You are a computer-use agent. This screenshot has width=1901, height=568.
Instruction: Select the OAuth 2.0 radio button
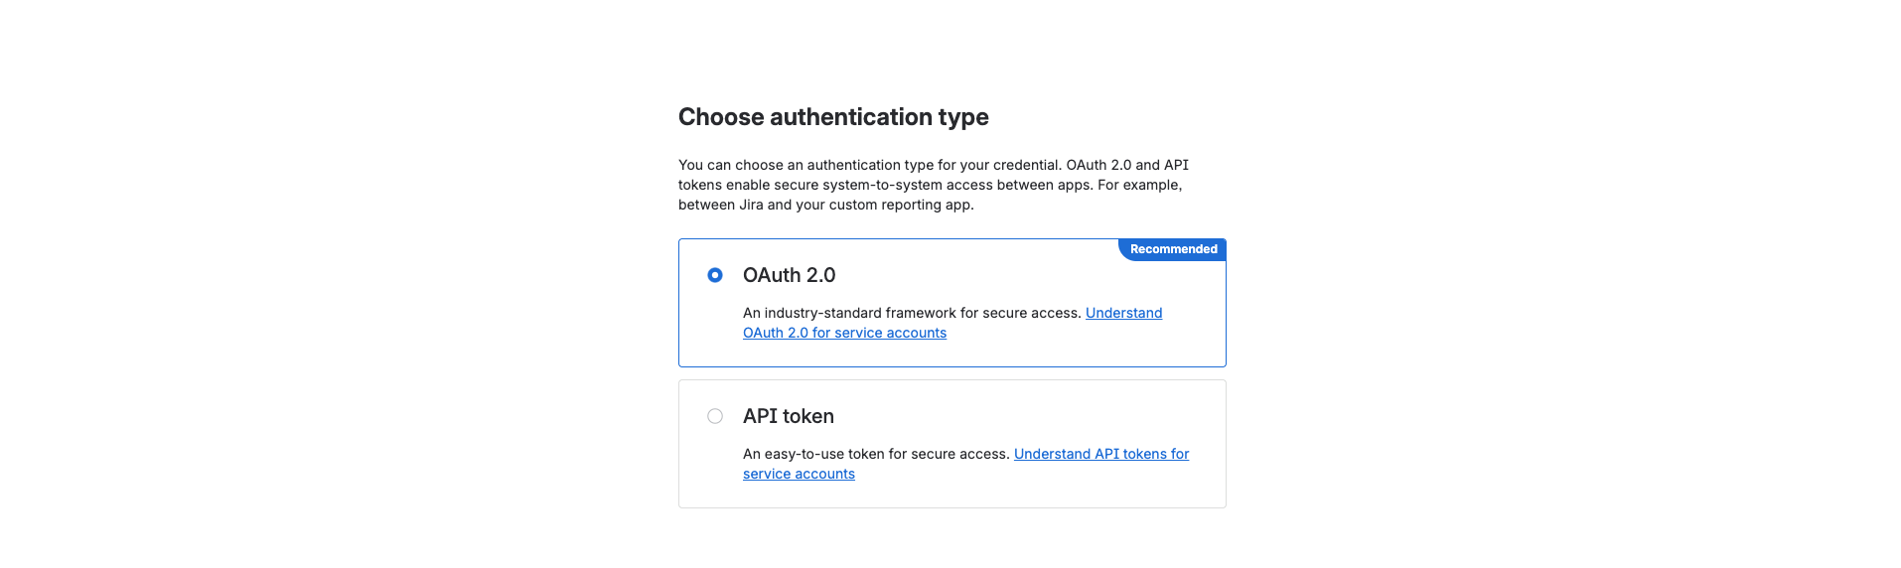[x=715, y=275]
